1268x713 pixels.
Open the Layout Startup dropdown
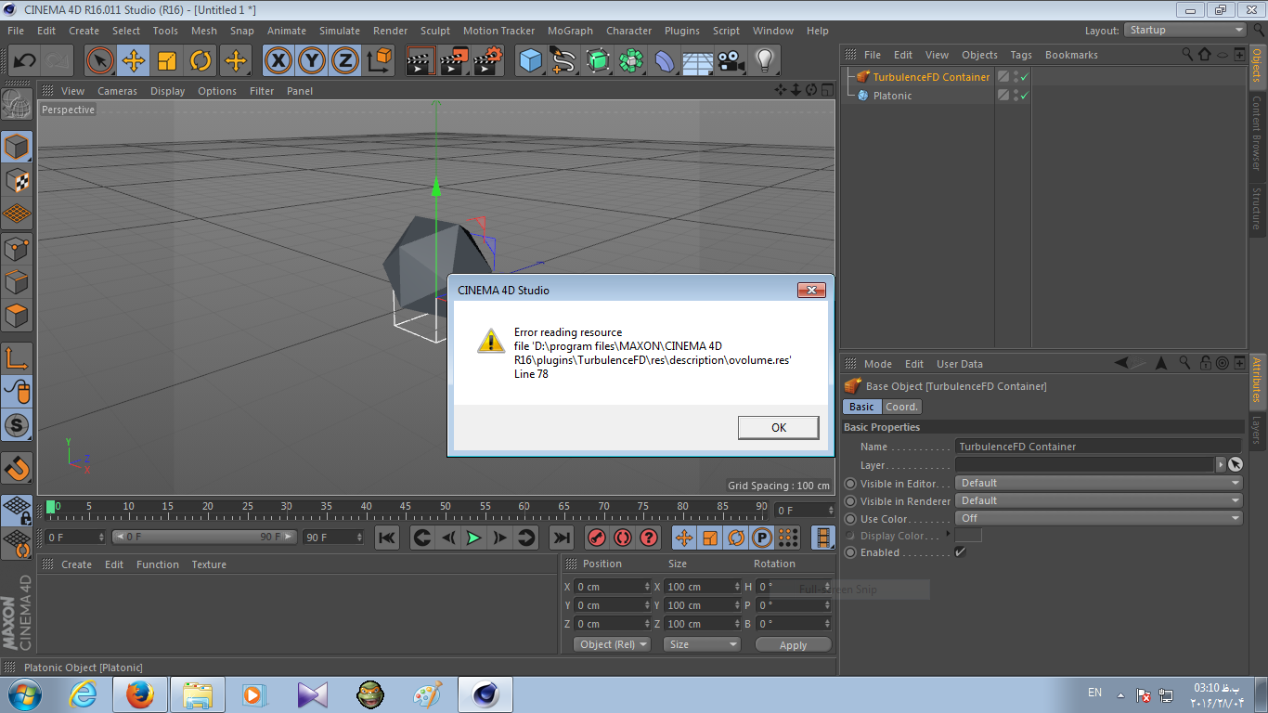(x=1185, y=30)
